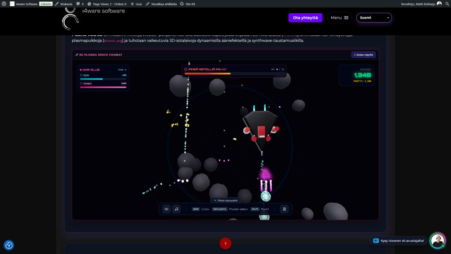451x254 pixels.
Task: Click the red scroll-to-top arrow button
Action: pos(225,243)
